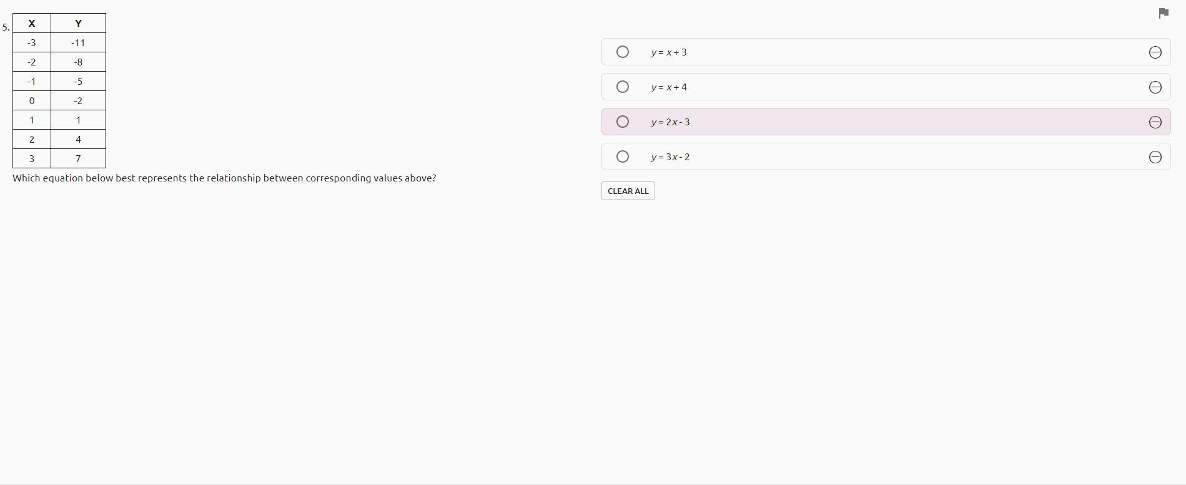
Task: Select radio button for y = x + 3
Action: coord(622,52)
